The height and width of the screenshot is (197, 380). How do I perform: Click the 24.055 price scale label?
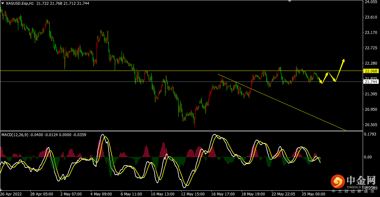click(x=370, y=2)
